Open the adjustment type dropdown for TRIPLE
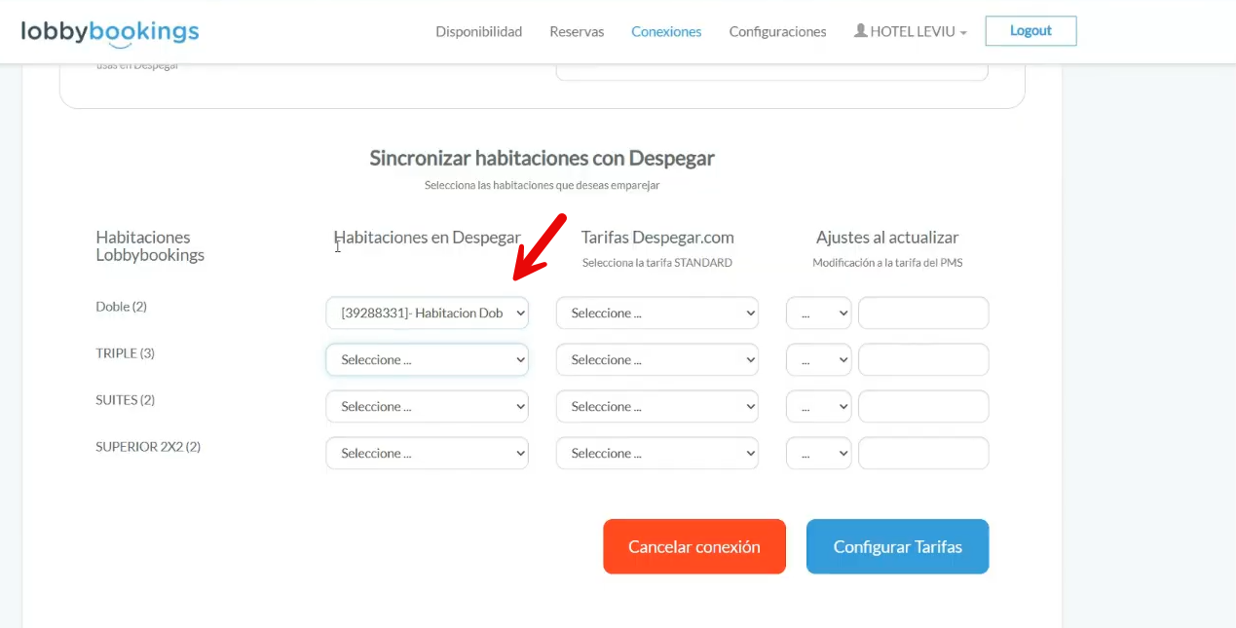This screenshot has width=1236, height=628. point(819,360)
